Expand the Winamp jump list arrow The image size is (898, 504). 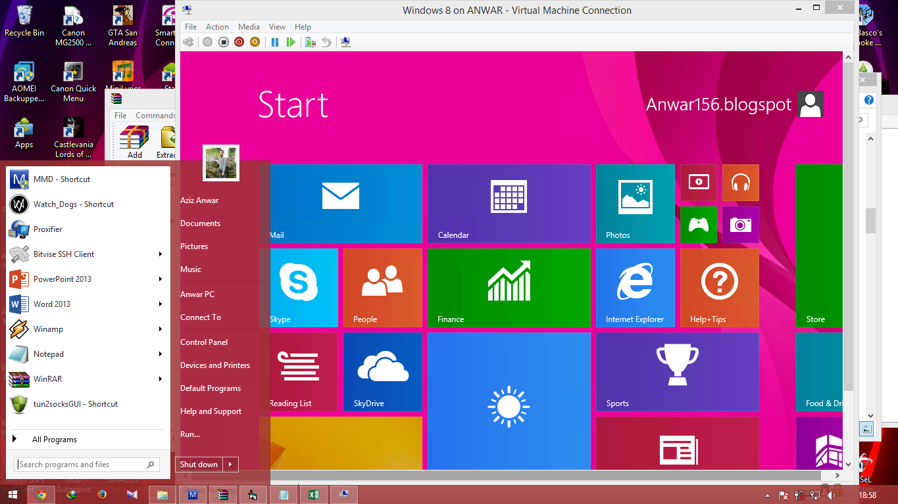pyautogui.click(x=160, y=329)
